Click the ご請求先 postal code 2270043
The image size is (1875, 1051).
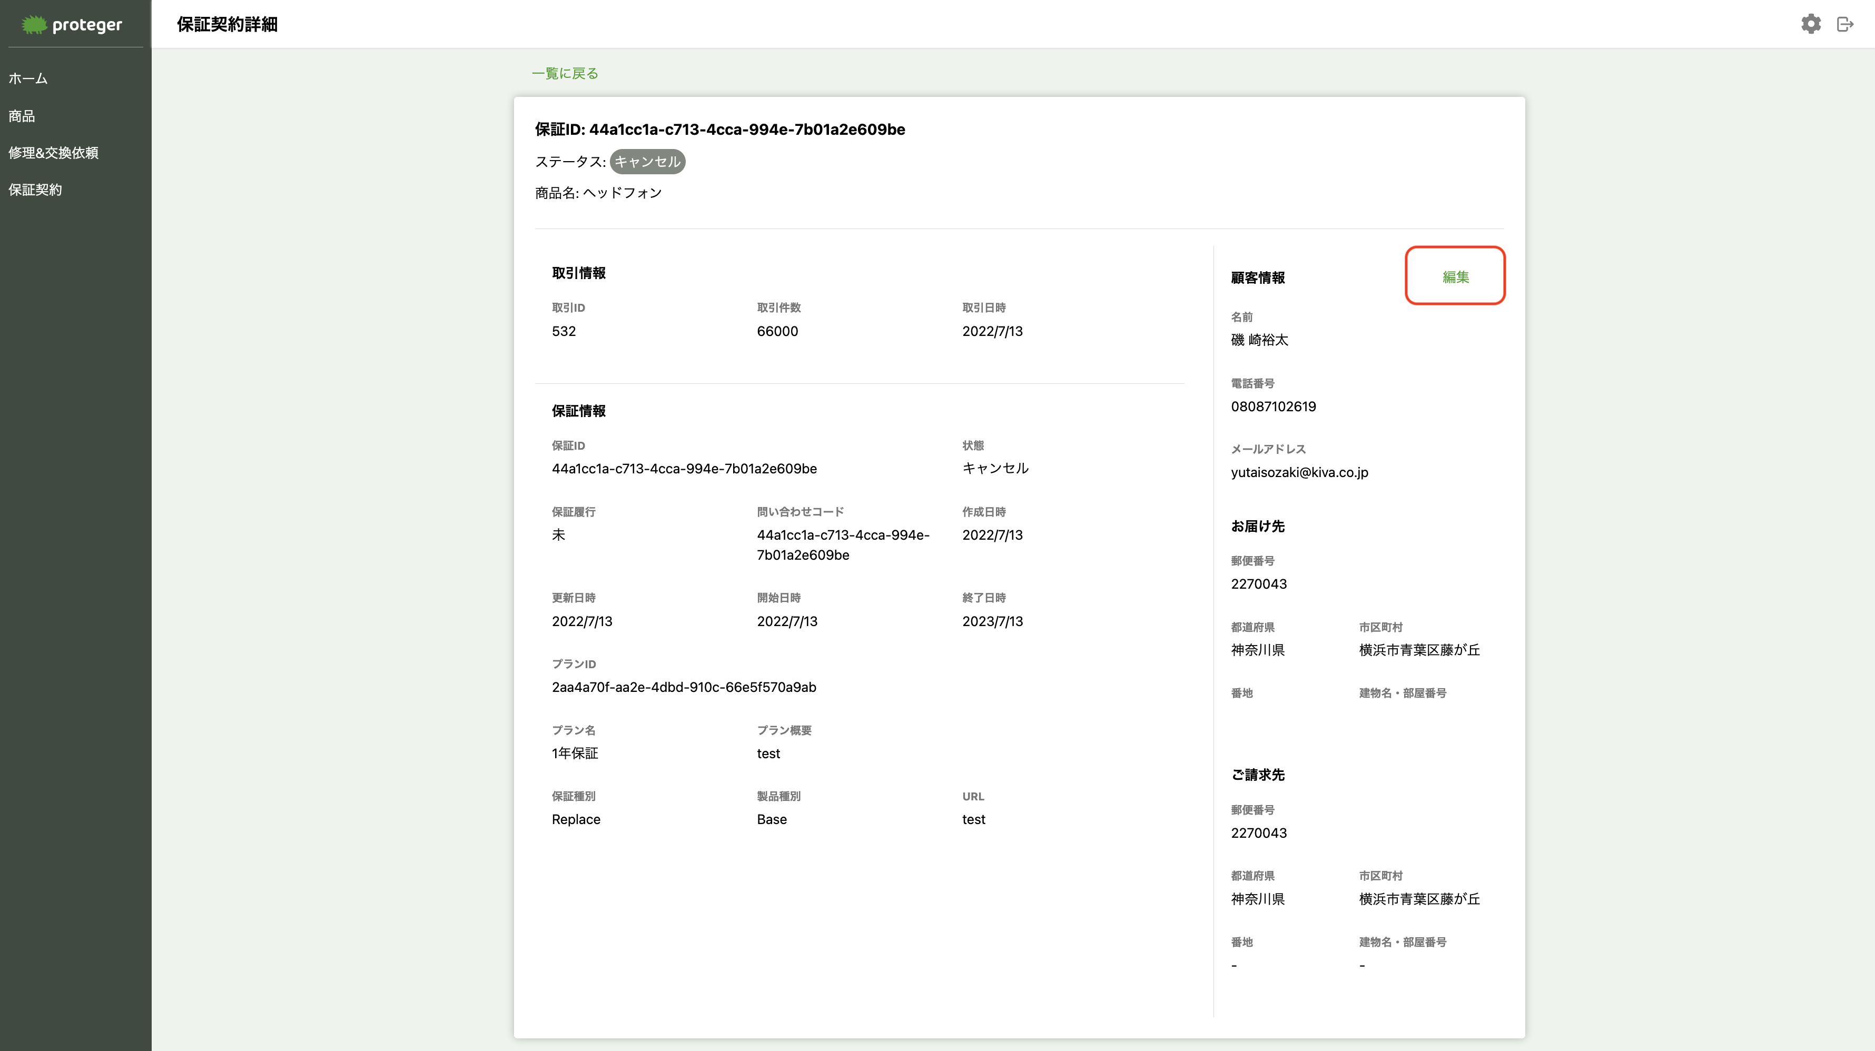(1259, 832)
